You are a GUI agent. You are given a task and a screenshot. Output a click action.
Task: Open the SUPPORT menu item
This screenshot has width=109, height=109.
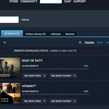click(80, 1)
